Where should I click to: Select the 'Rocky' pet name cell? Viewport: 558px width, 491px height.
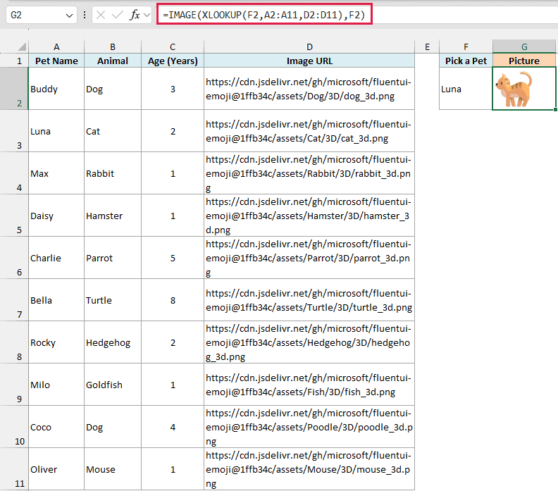coord(56,342)
